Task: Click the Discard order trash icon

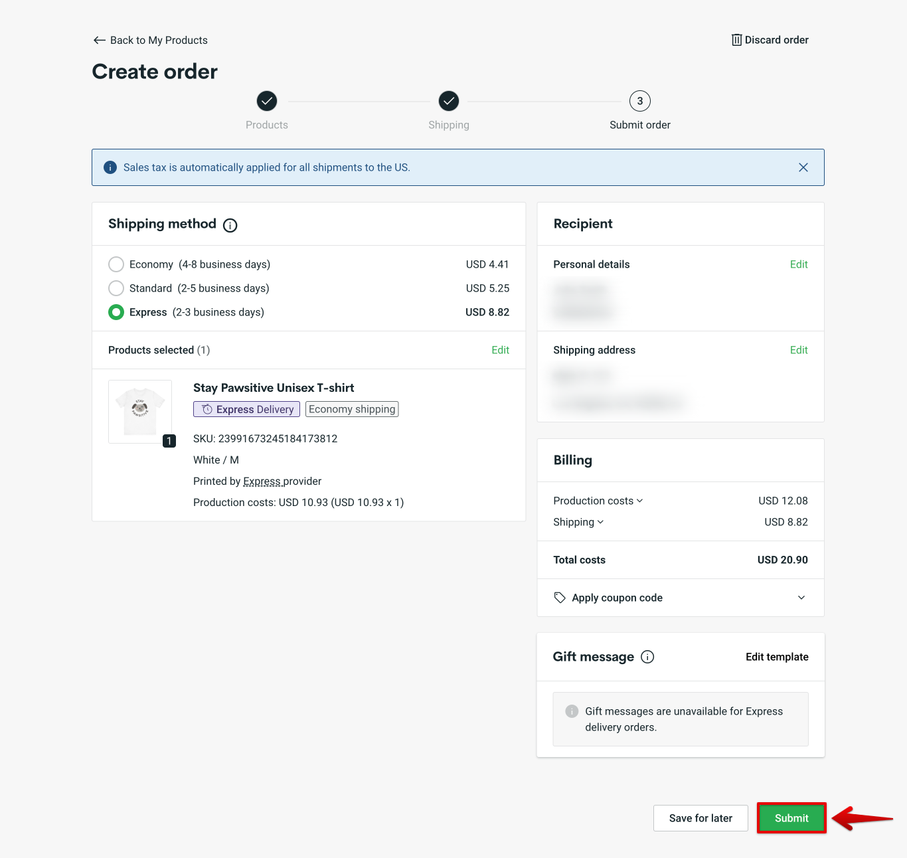Action: pyautogui.click(x=736, y=40)
